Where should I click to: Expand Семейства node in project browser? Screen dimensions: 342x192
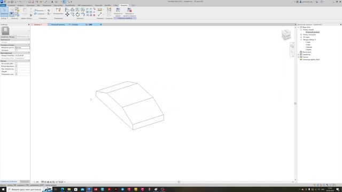coord(299,54)
